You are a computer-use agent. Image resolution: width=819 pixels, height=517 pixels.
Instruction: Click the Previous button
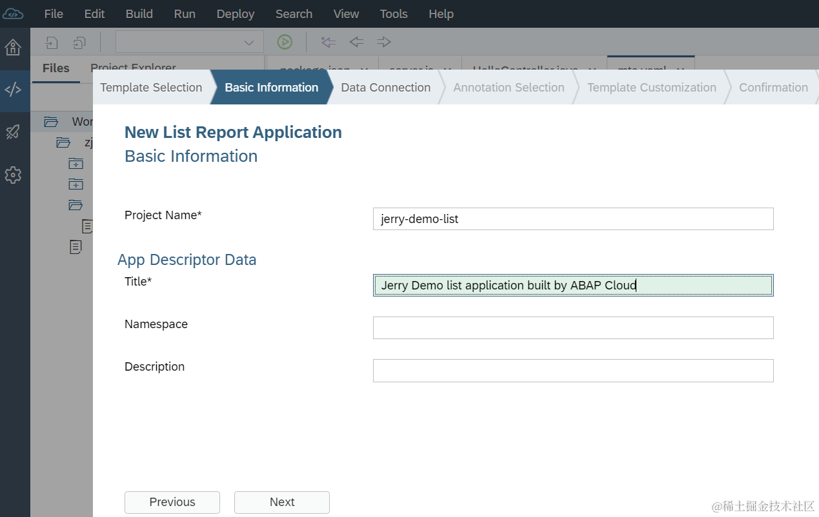(172, 502)
